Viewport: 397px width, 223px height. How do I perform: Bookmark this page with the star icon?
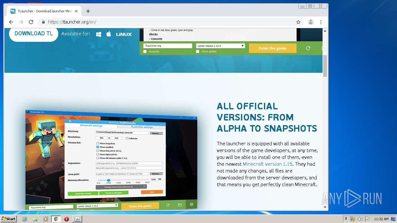pyautogui.click(x=298, y=22)
